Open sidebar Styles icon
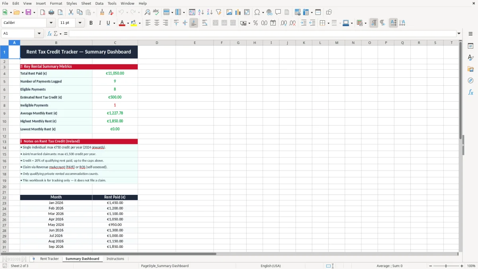Image resolution: width=478 pixels, height=269 pixels. click(470, 57)
